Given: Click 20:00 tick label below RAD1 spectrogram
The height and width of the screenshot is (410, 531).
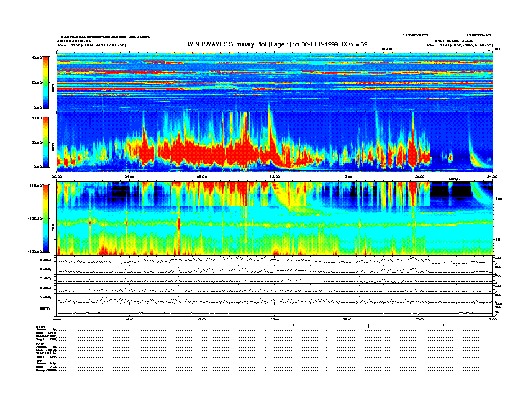Looking at the screenshot, I should 420,176.
